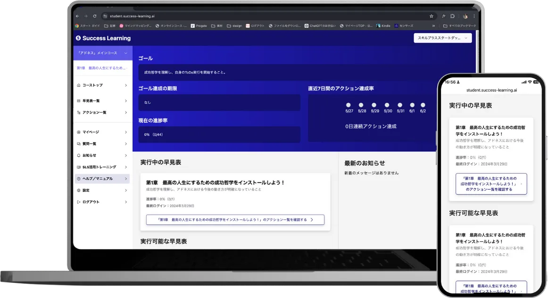Click the list icon beside 早見表一覧

click(78, 101)
